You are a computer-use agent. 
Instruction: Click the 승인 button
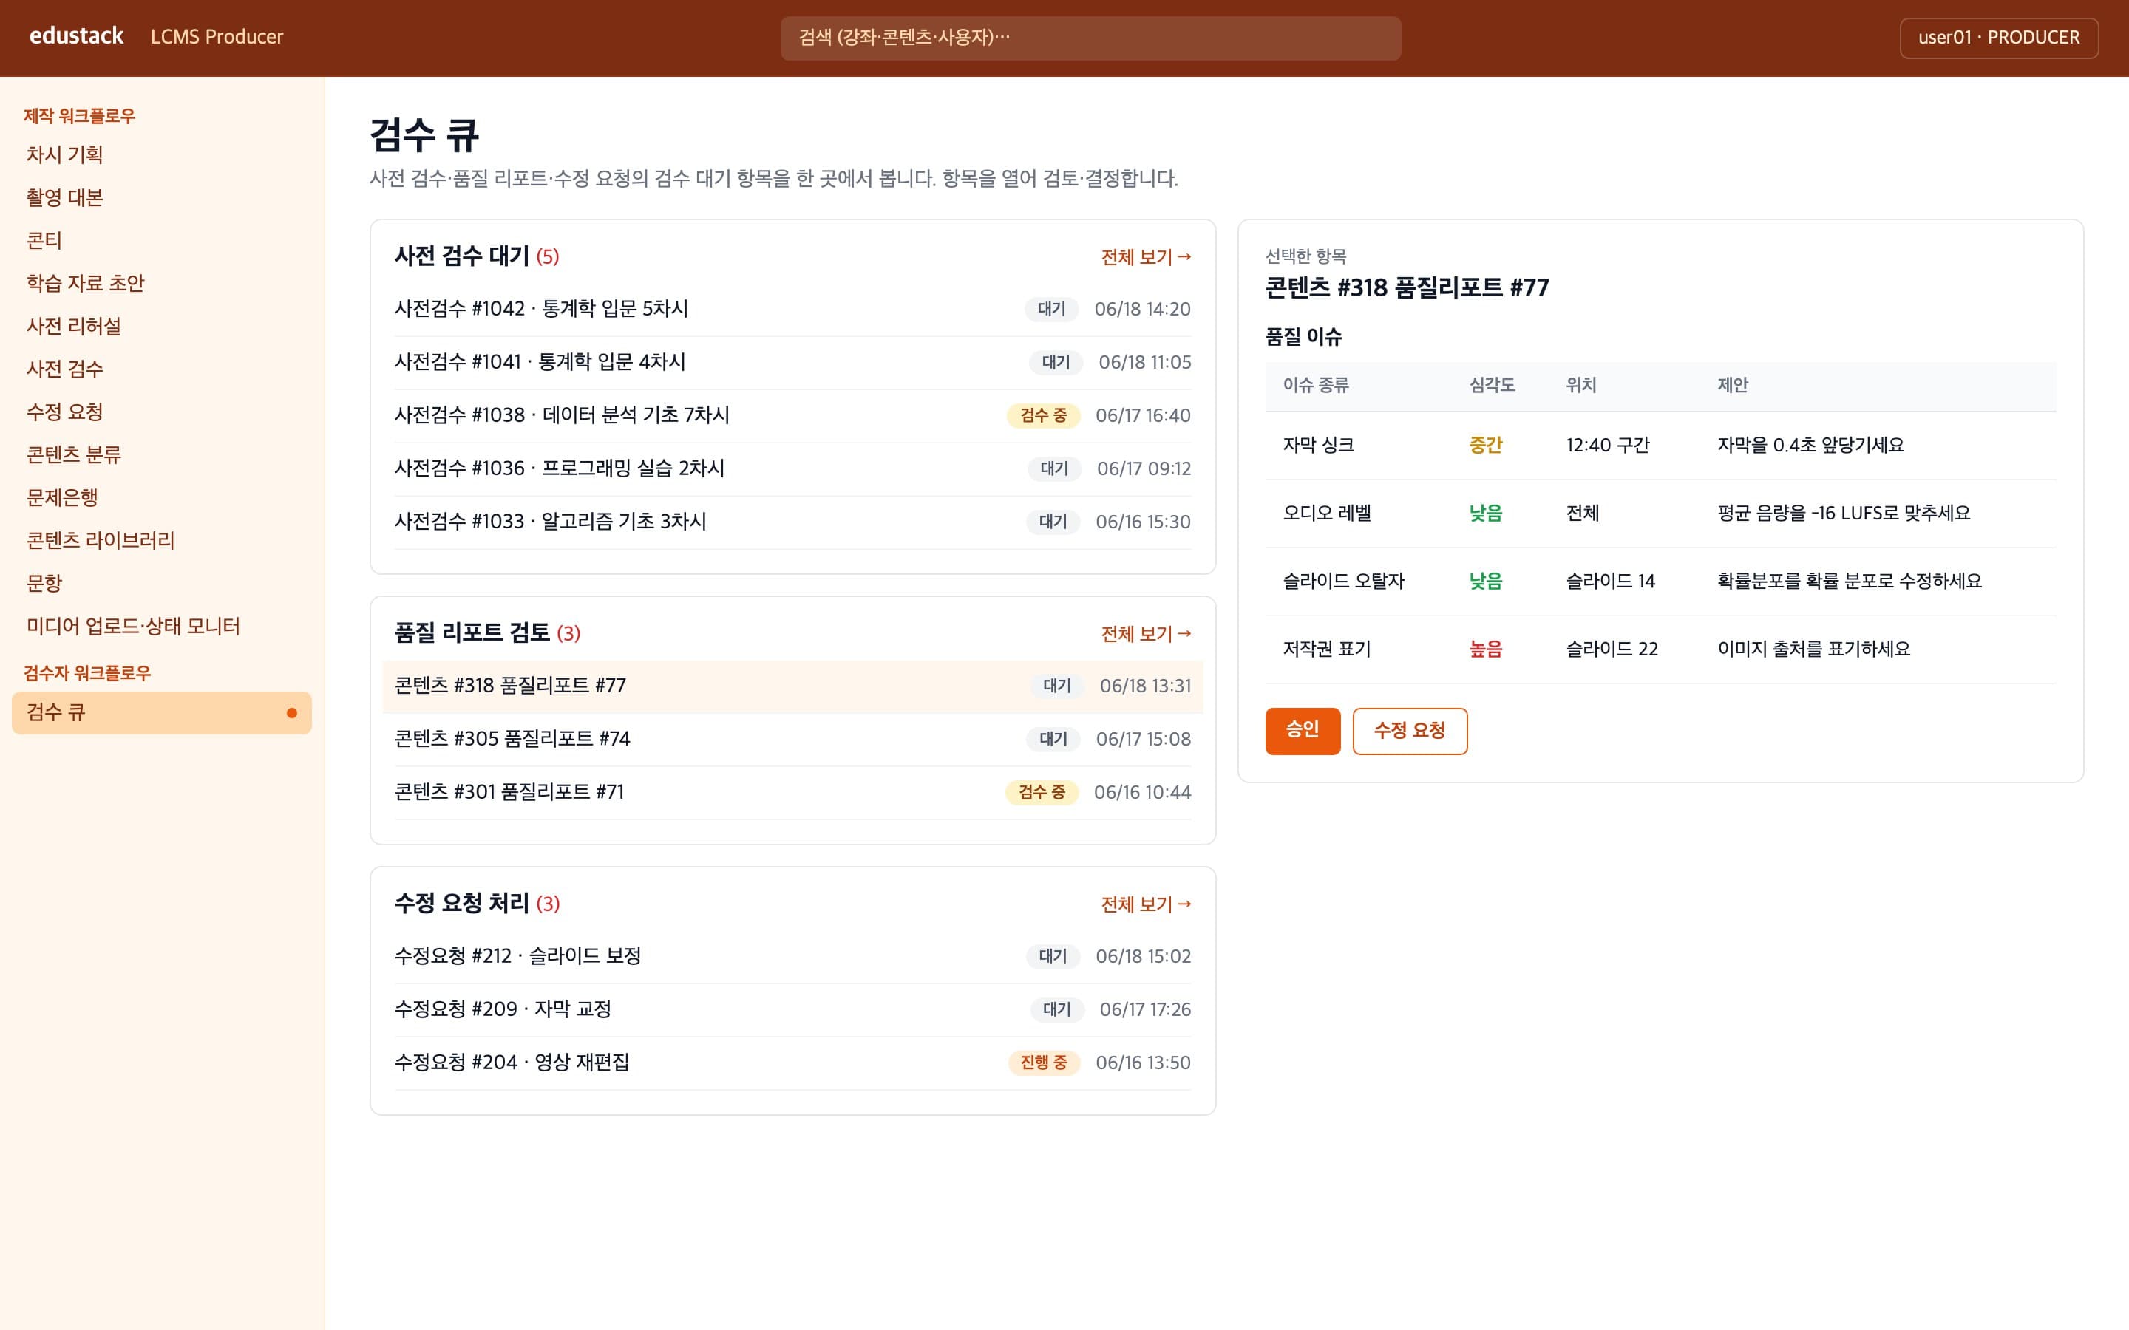click(x=1302, y=731)
